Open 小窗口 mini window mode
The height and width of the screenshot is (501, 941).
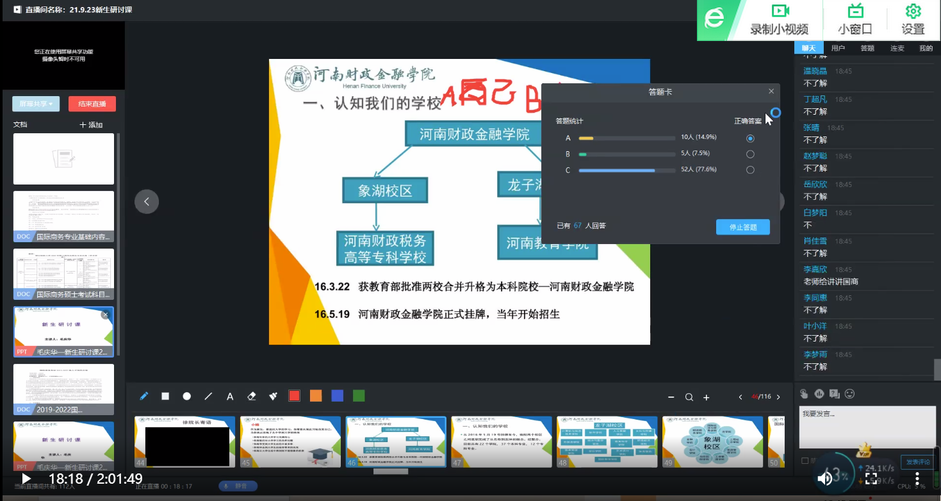pos(855,19)
